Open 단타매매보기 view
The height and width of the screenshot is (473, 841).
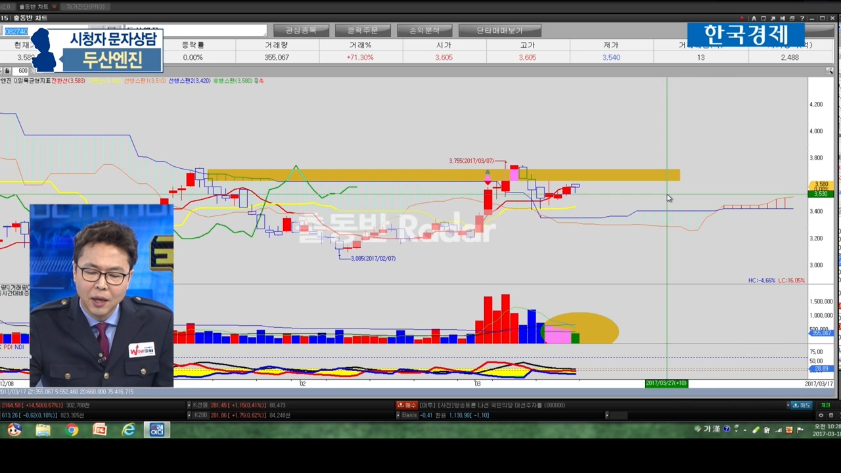pyautogui.click(x=499, y=30)
